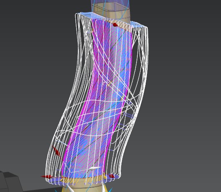Click the dark gray fixture block
This screenshot has width=221, height=192.
(10, 182)
